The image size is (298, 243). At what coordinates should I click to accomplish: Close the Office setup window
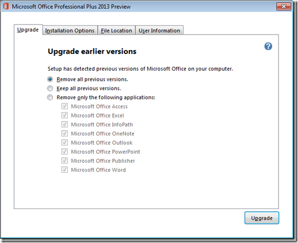[283, 7]
